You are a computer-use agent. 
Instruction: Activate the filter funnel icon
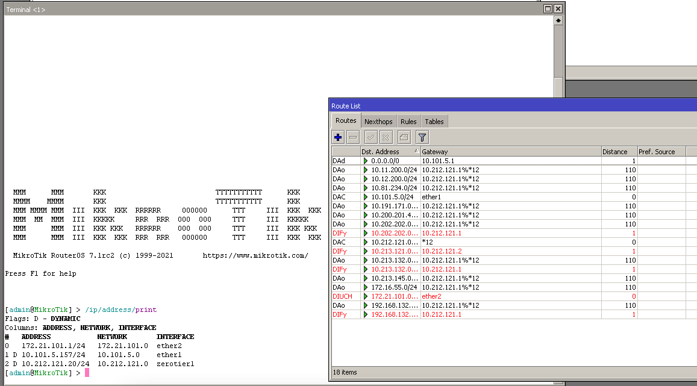(x=422, y=137)
